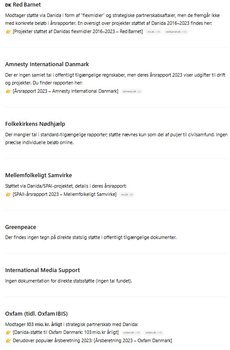
Task: Open Årsberetning 2023 – Oxfam Danmark link
Action: pos(133,340)
